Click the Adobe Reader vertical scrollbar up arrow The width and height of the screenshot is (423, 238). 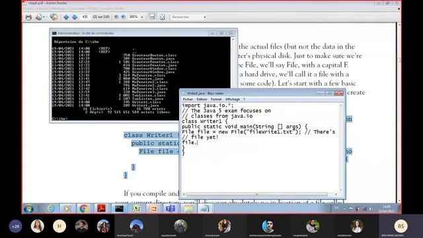point(399,25)
